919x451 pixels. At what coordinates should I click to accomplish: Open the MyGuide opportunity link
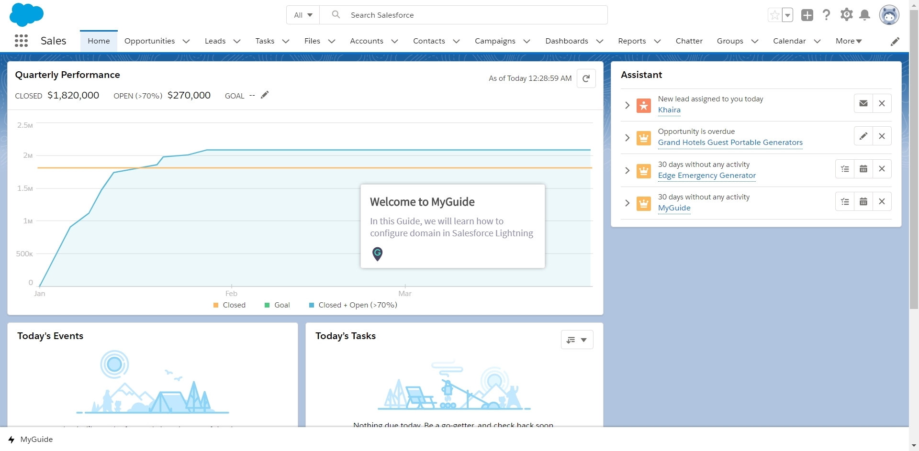coord(674,208)
